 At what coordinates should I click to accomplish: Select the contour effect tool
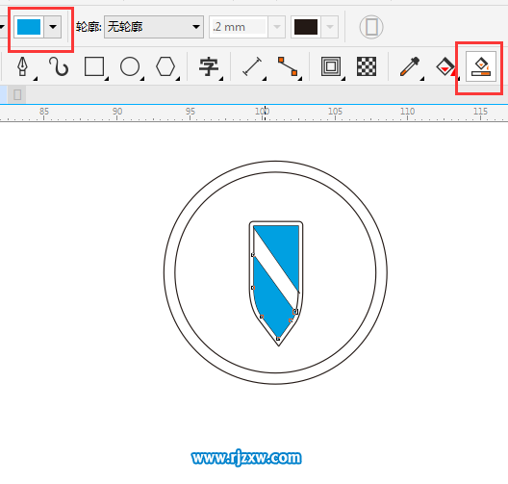331,66
